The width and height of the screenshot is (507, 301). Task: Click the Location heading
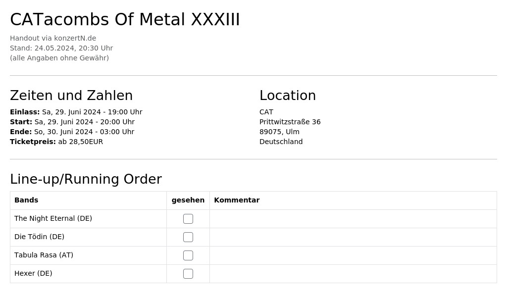point(288,96)
